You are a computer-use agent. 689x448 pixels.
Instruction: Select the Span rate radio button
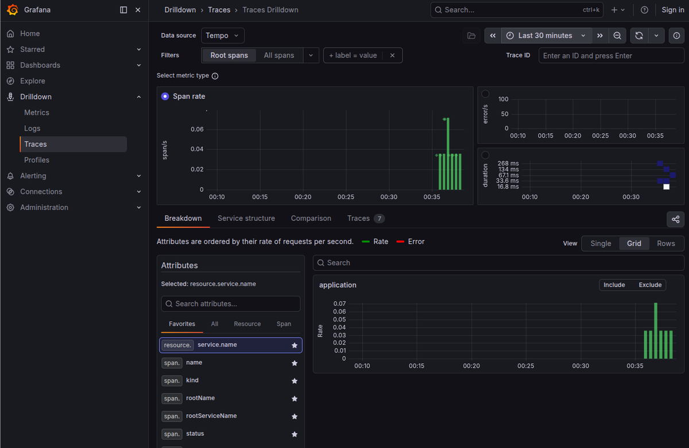point(165,96)
